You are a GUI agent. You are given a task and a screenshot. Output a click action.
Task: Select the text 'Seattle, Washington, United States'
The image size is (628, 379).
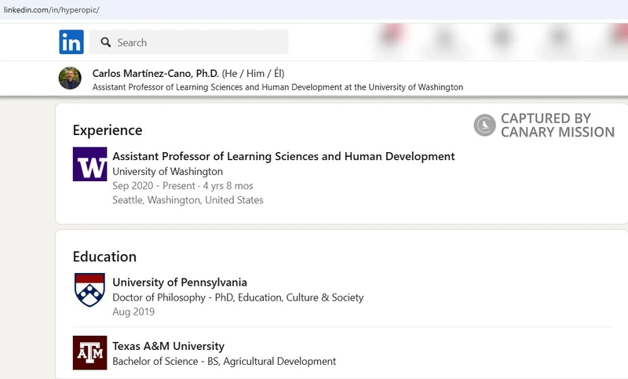(x=188, y=200)
